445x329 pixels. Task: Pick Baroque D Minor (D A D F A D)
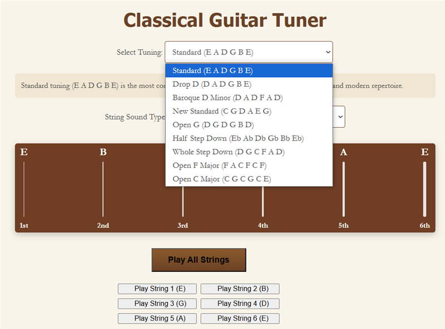249,98
